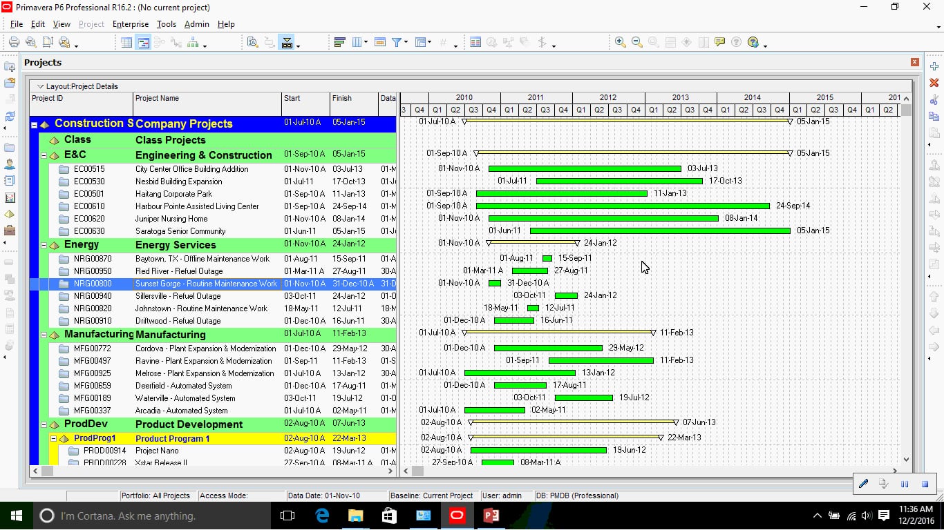Open the Columns toolbar icon
Screen dimensions: 944x530
[357, 42]
